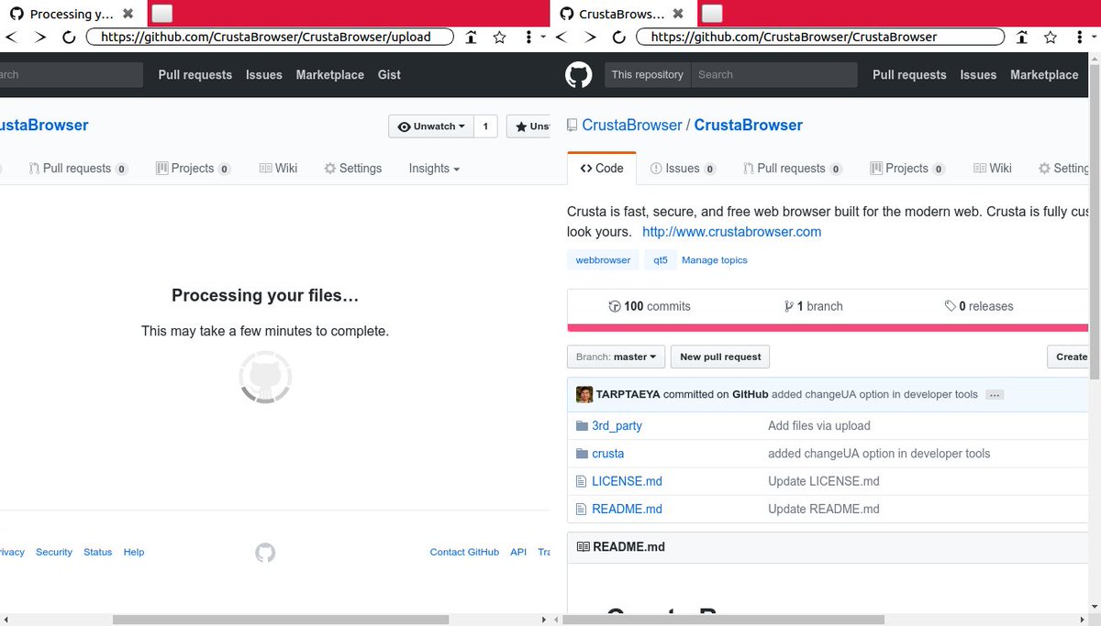Screen dimensions: 1101x626
Task: Go back in the left pane
Action: point(12,38)
